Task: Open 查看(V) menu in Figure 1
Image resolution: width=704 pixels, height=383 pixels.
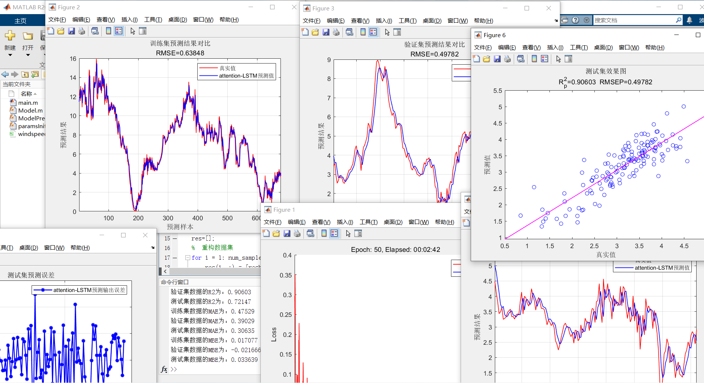Action: pos(321,222)
